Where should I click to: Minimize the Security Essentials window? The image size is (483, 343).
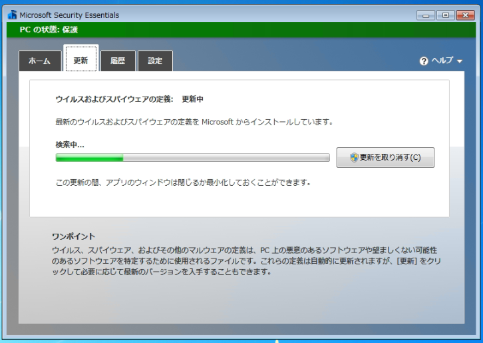click(426, 15)
